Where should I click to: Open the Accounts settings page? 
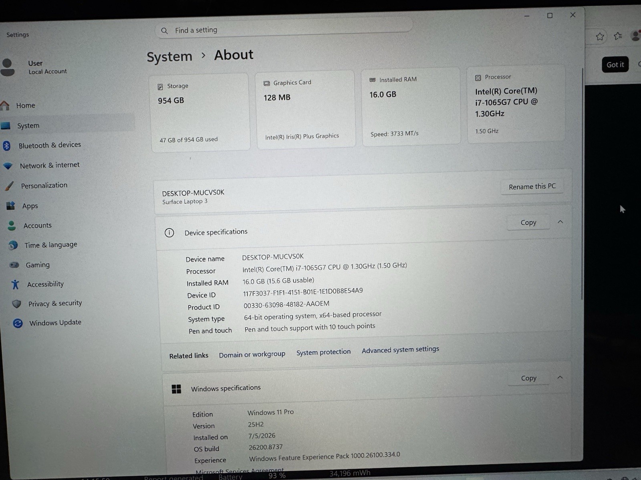tap(37, 226)
